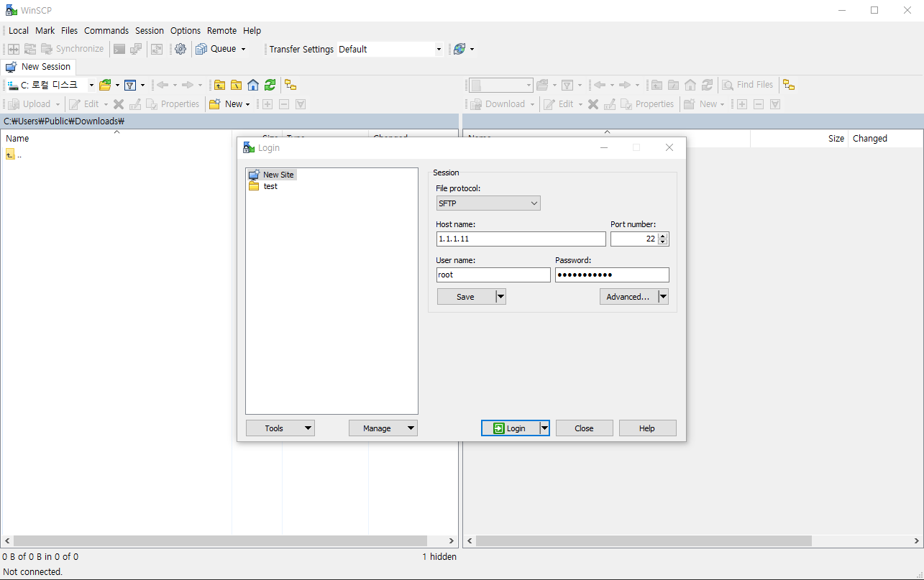
Task: Refresh the local panel
Action: pyautogui.click(x=270, y=85)
